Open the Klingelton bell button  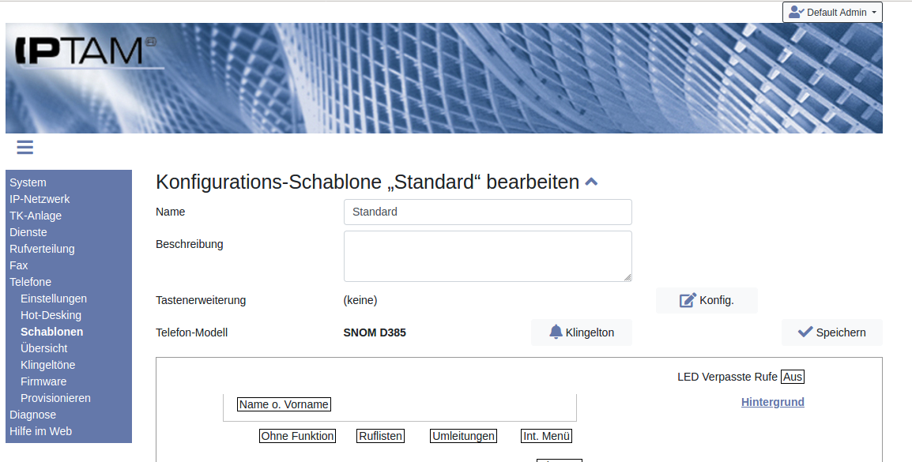point(581,332)
